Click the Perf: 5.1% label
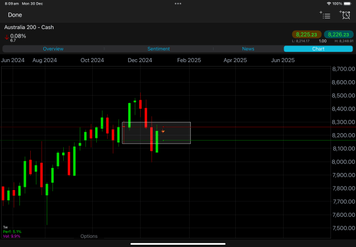The width and height of the screenshot is (356, 247). 13,232
